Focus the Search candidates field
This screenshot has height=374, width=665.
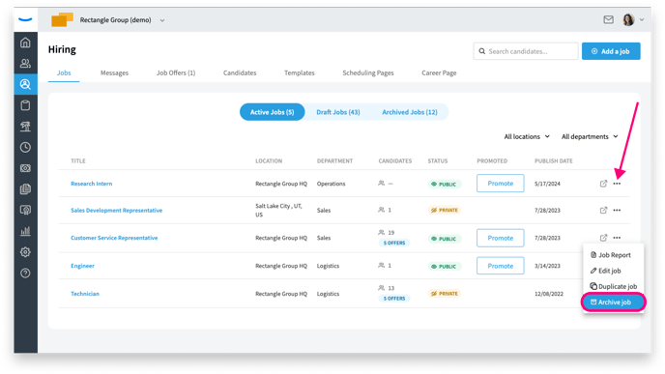click(x=526, y=51)
